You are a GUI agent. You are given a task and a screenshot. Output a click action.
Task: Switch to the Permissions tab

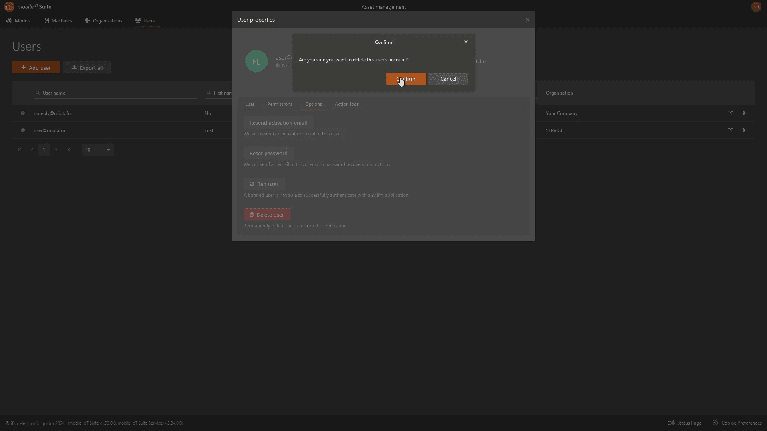click(280, 104)
